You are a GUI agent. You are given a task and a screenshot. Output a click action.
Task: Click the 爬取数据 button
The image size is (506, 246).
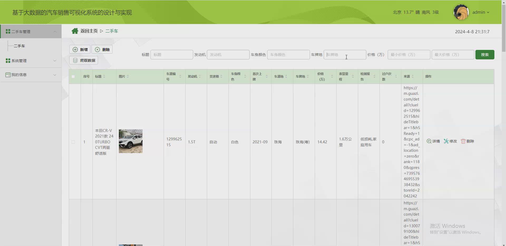pyautogui.click(x=84, y=60)
